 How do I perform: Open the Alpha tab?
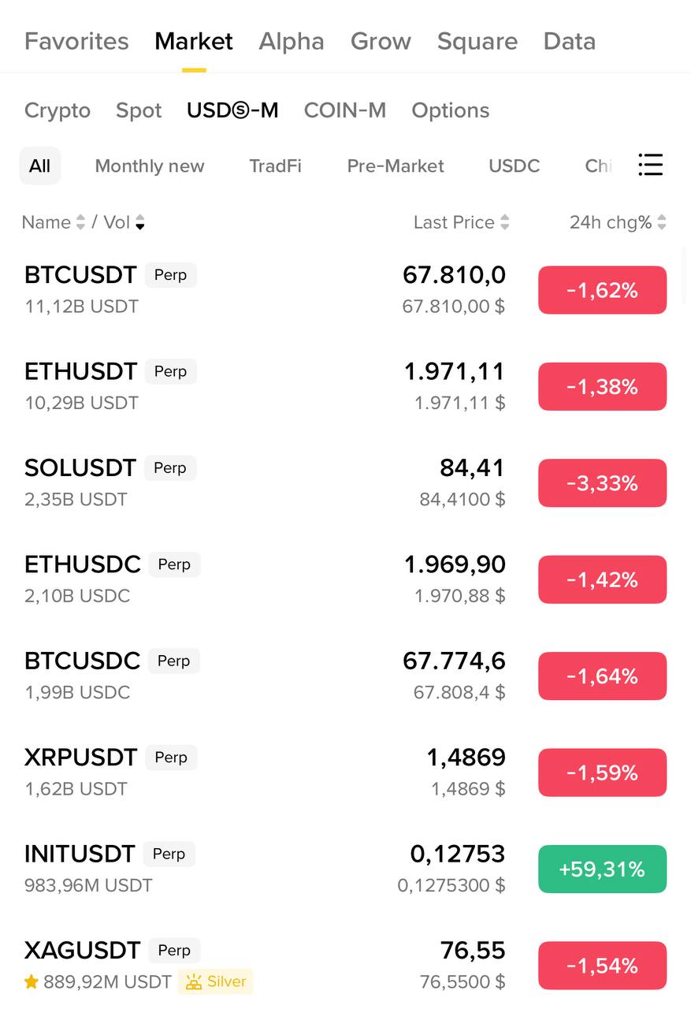292,41
